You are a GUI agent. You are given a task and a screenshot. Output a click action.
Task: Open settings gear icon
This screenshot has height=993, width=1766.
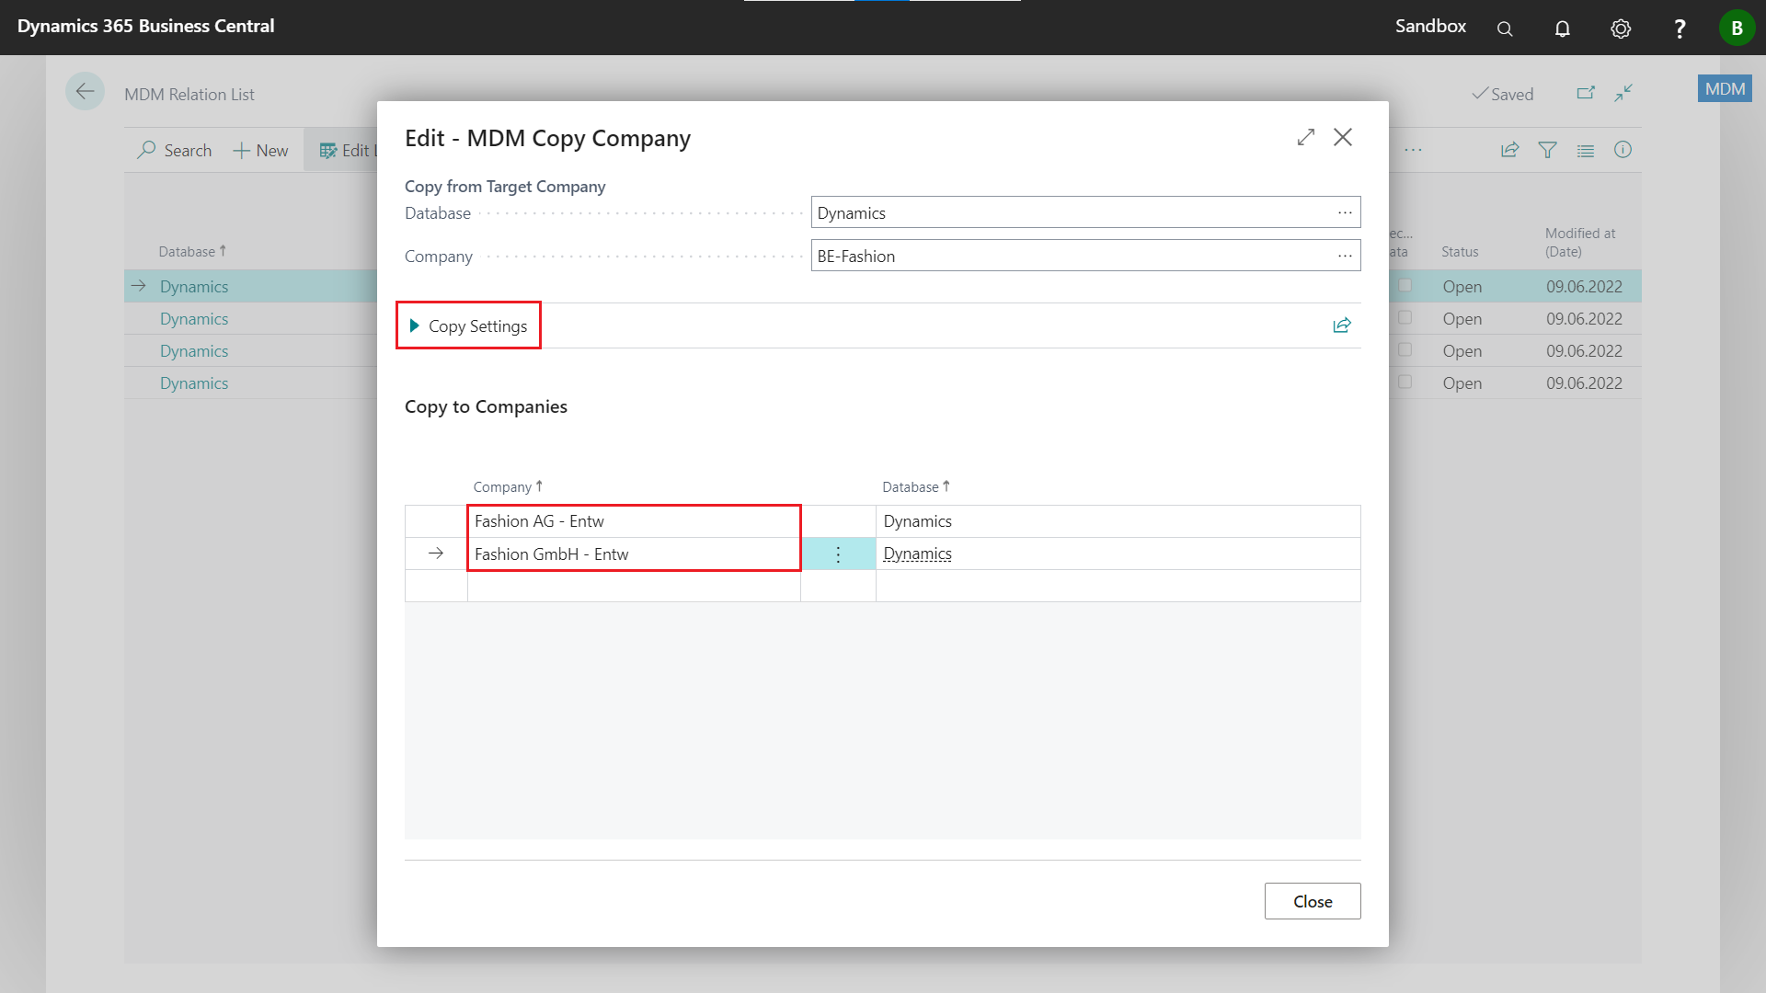tap(1621, 29)
